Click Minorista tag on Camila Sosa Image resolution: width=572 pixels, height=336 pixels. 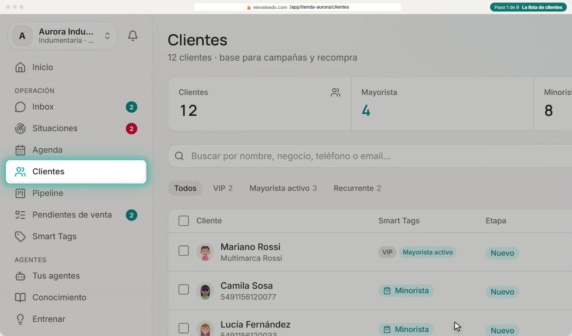click(406, 291)
